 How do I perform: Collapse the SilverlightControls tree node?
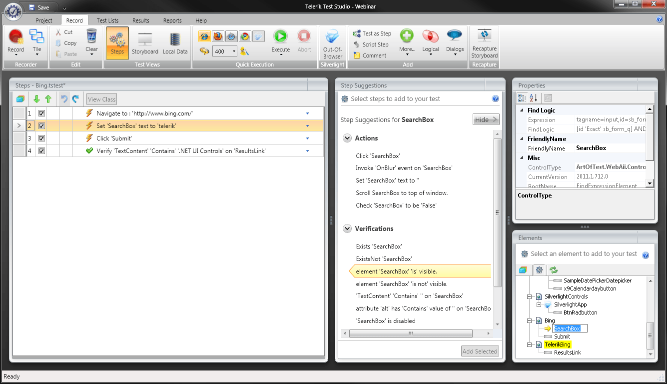pyautogui.click(x=530, y=296)
